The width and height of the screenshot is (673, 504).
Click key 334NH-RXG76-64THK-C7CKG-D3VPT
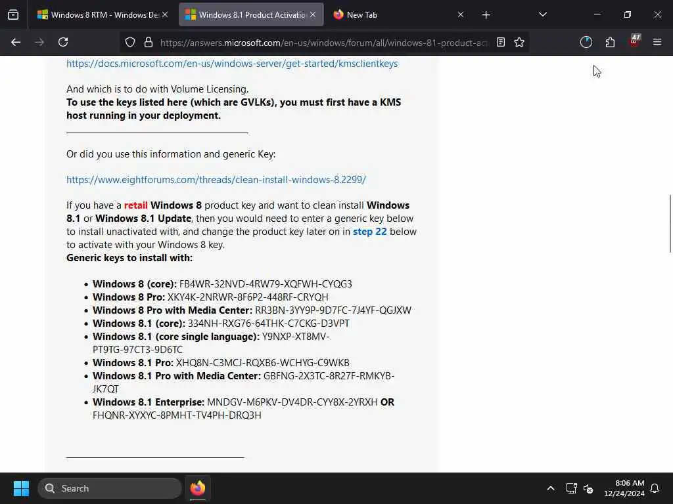point(269,324)
